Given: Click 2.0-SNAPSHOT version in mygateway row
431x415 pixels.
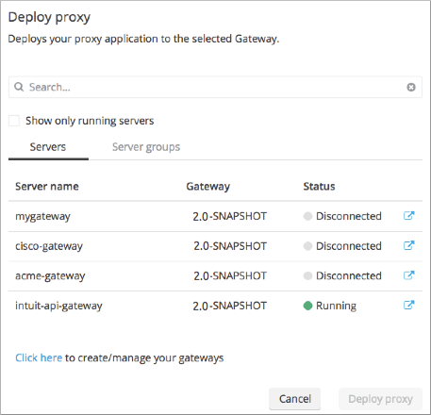Looking at the screenshot, I should click(229, 216).
